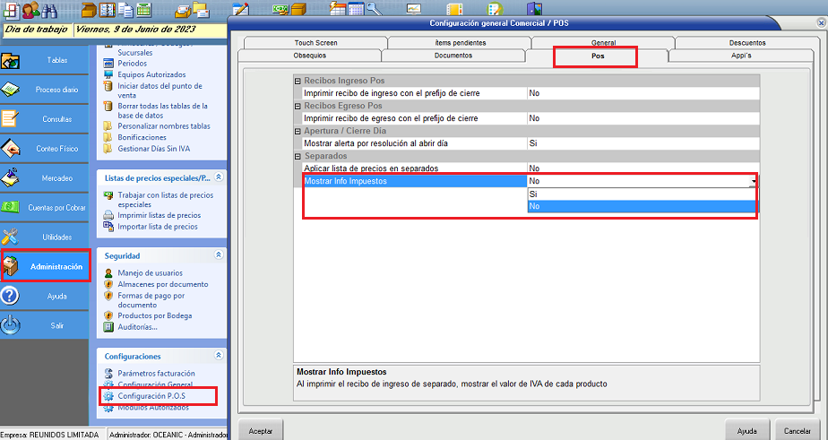
Task: Collapse the Apertura / Cierre Día group
Action: pyautogui.click(x=298, y=131)
